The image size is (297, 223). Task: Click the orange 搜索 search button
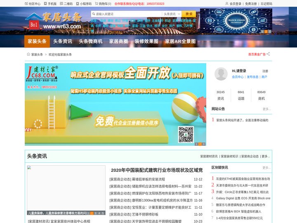[x=189, y=14]
